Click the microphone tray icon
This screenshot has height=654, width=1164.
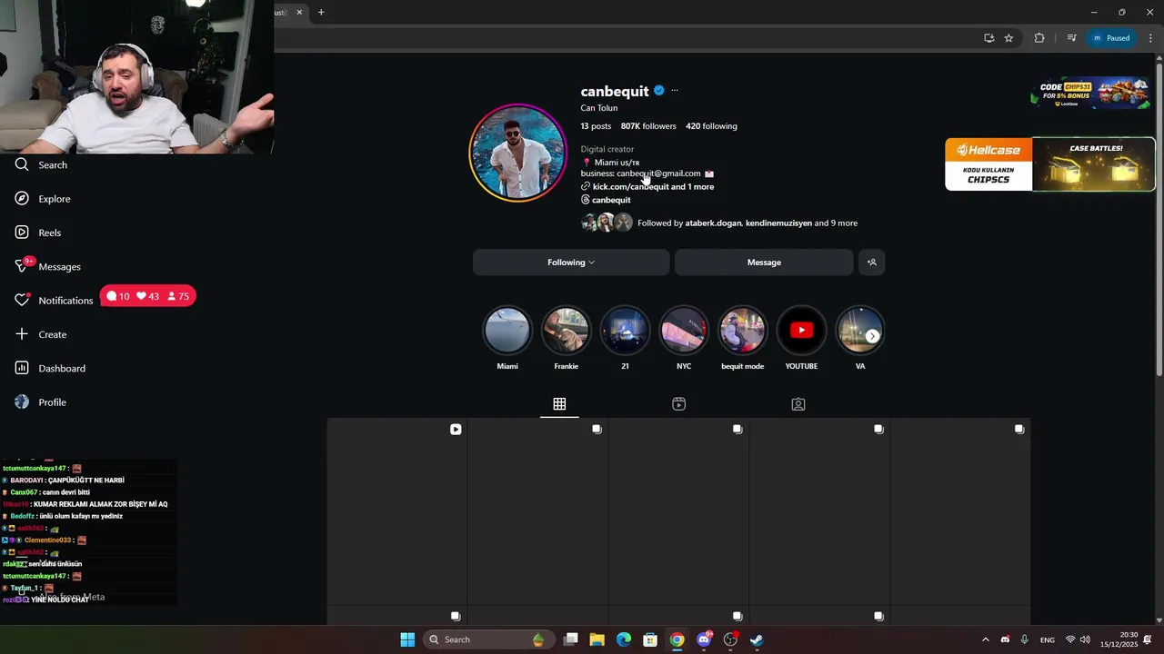tap(1025, 639)
